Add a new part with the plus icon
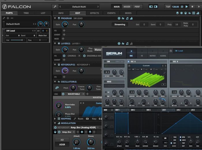This screenshot has height=150, width=202. click(8, 18)
